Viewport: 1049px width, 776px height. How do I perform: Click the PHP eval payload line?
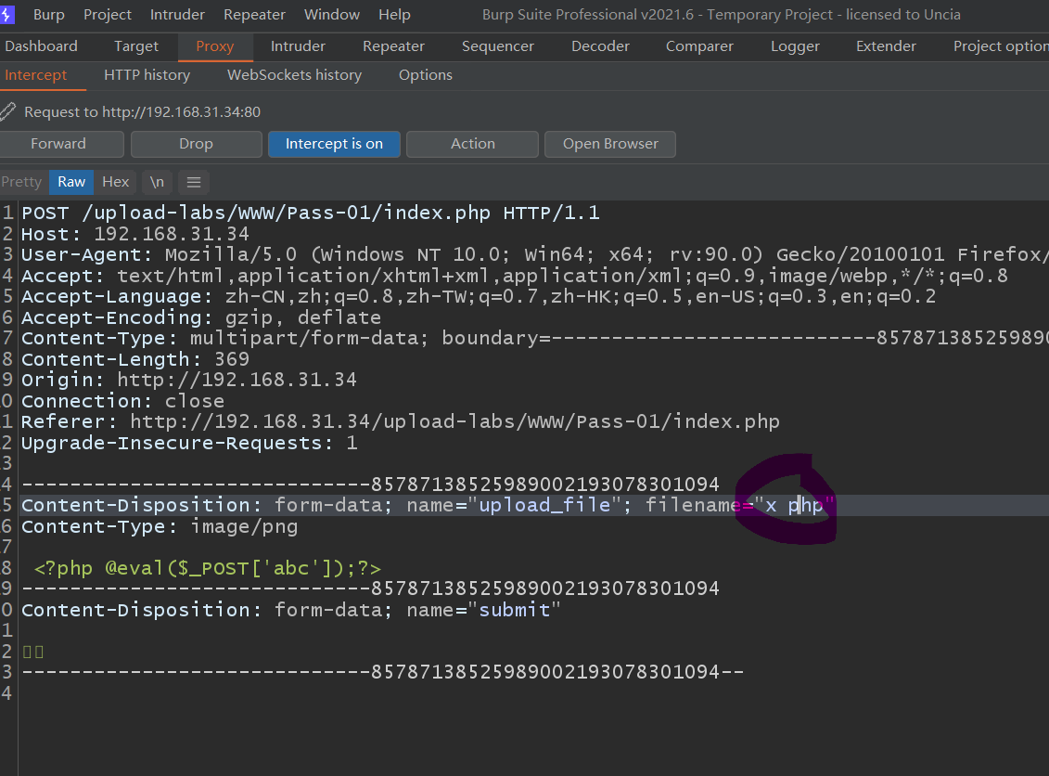pos(208,568)
